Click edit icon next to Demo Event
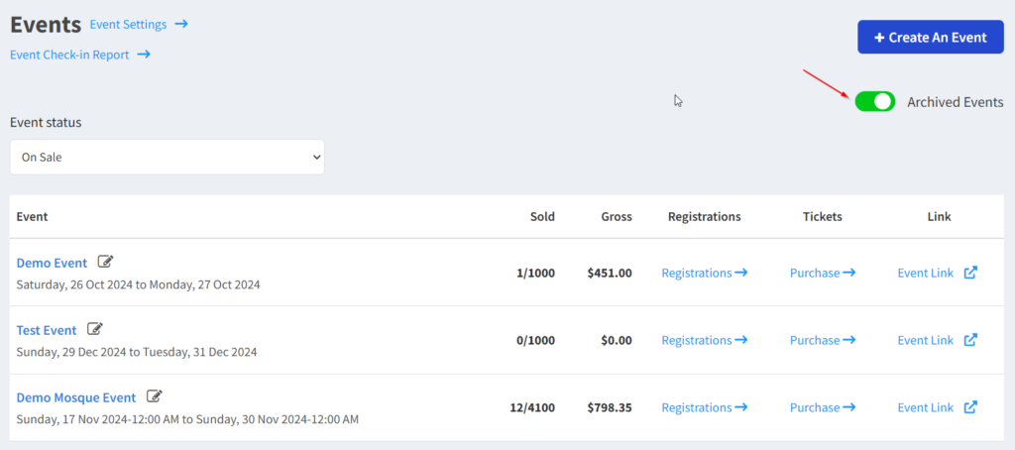The width and height of the screenshot is (1015, 450). (105, 263)
